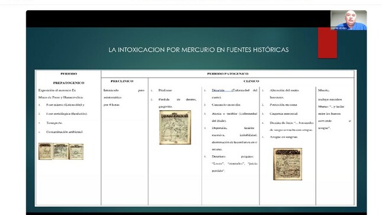
Task: Click the Cansancio muscular list item
Action: pos(226,105)
